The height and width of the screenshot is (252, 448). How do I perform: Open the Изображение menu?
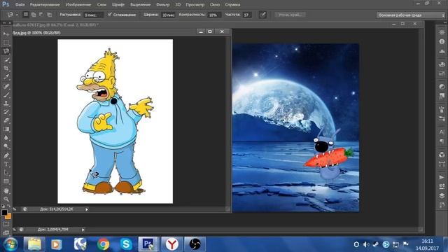pyautogui.click(x=78, y=5)
